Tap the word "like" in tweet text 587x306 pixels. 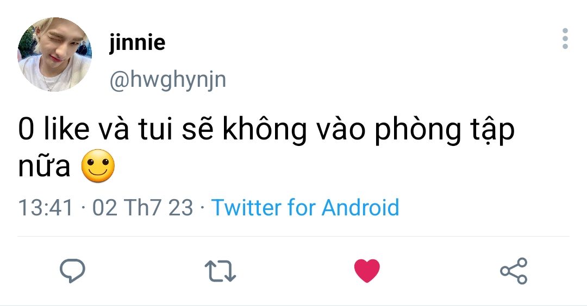67,129
